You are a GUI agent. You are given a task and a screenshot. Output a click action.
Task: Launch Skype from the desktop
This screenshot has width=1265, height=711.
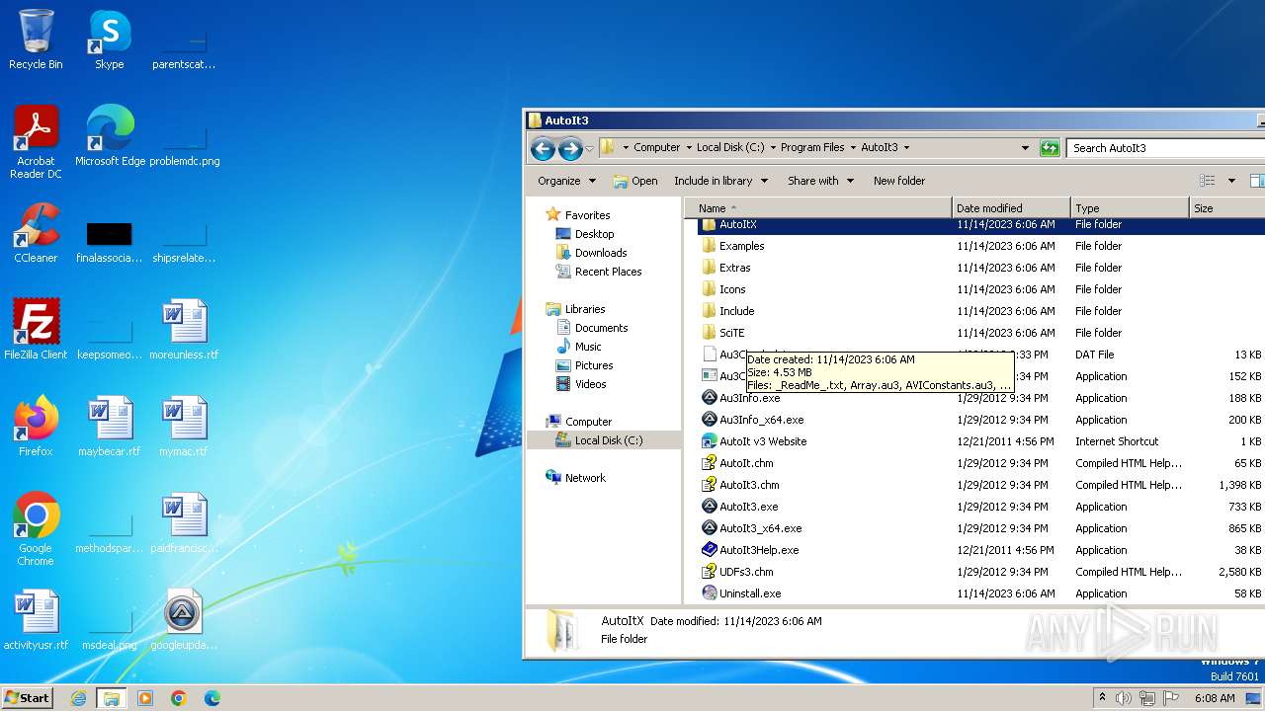pyautogui.click(x=109, y=39)
